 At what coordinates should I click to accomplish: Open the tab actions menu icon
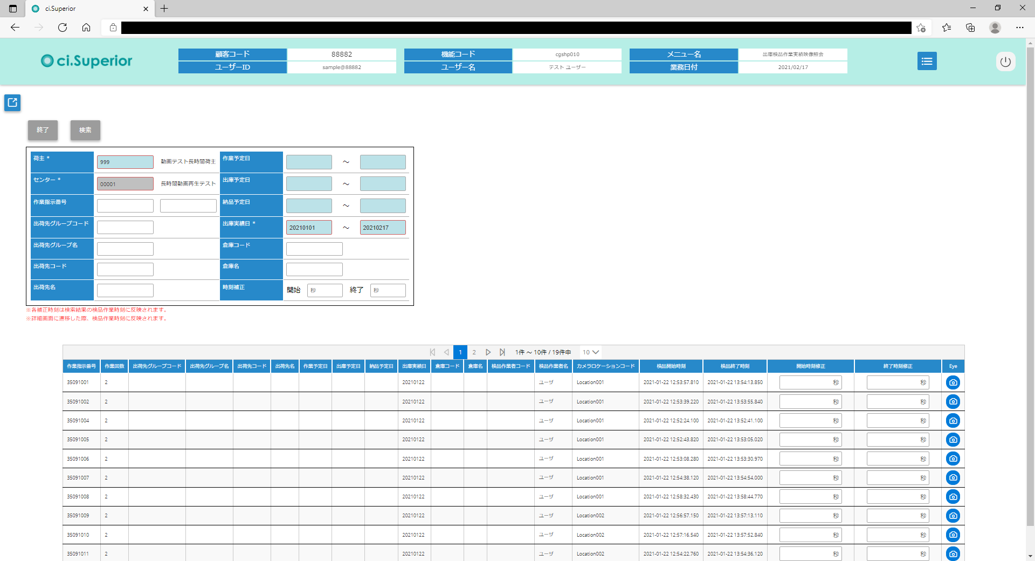[13, 9]
